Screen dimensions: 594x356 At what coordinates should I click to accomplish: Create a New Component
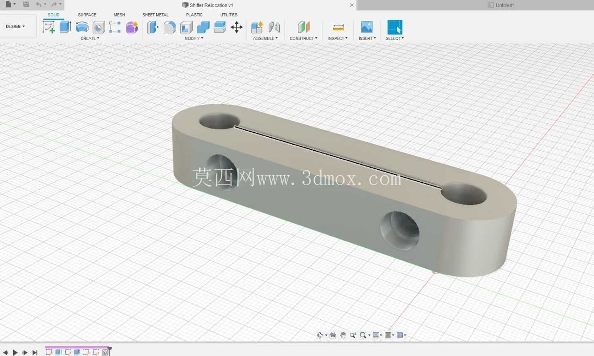[x=257, y=27]
